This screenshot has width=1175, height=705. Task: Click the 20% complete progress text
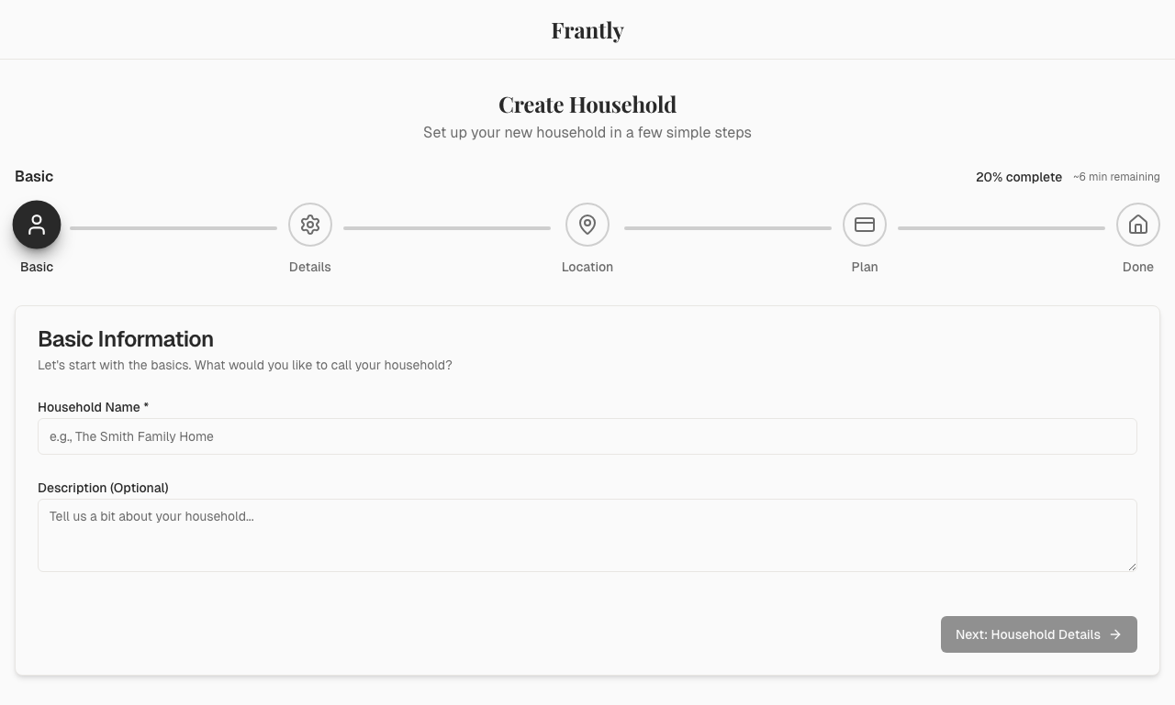[x=1019, y=177]
